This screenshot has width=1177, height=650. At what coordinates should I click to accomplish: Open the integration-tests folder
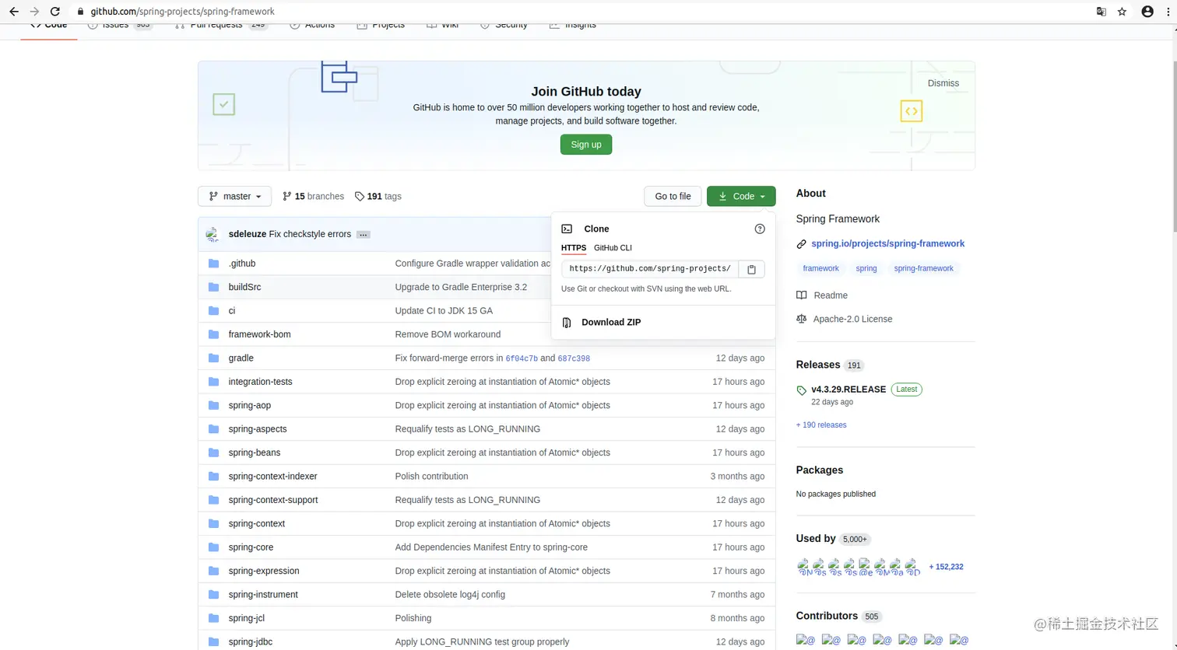tap(260, 382)
